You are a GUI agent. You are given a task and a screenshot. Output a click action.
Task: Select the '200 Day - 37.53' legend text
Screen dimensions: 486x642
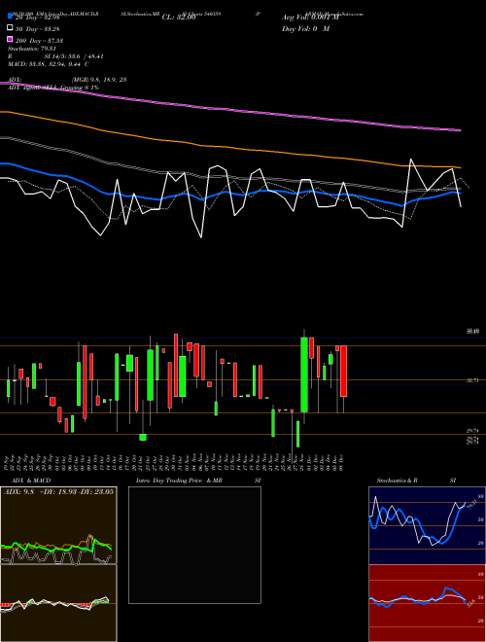[x=39, y=41]
